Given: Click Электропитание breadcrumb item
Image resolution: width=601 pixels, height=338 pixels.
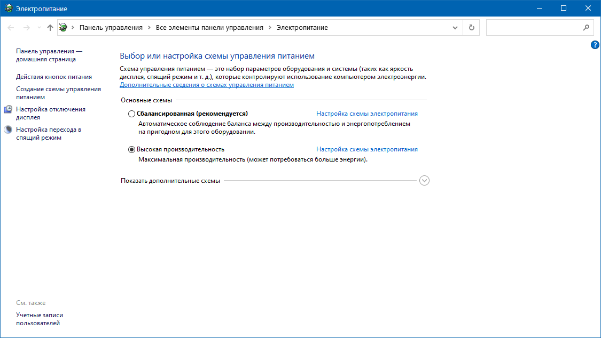Looking at the screenshot, I should click(x=302, y=28).
